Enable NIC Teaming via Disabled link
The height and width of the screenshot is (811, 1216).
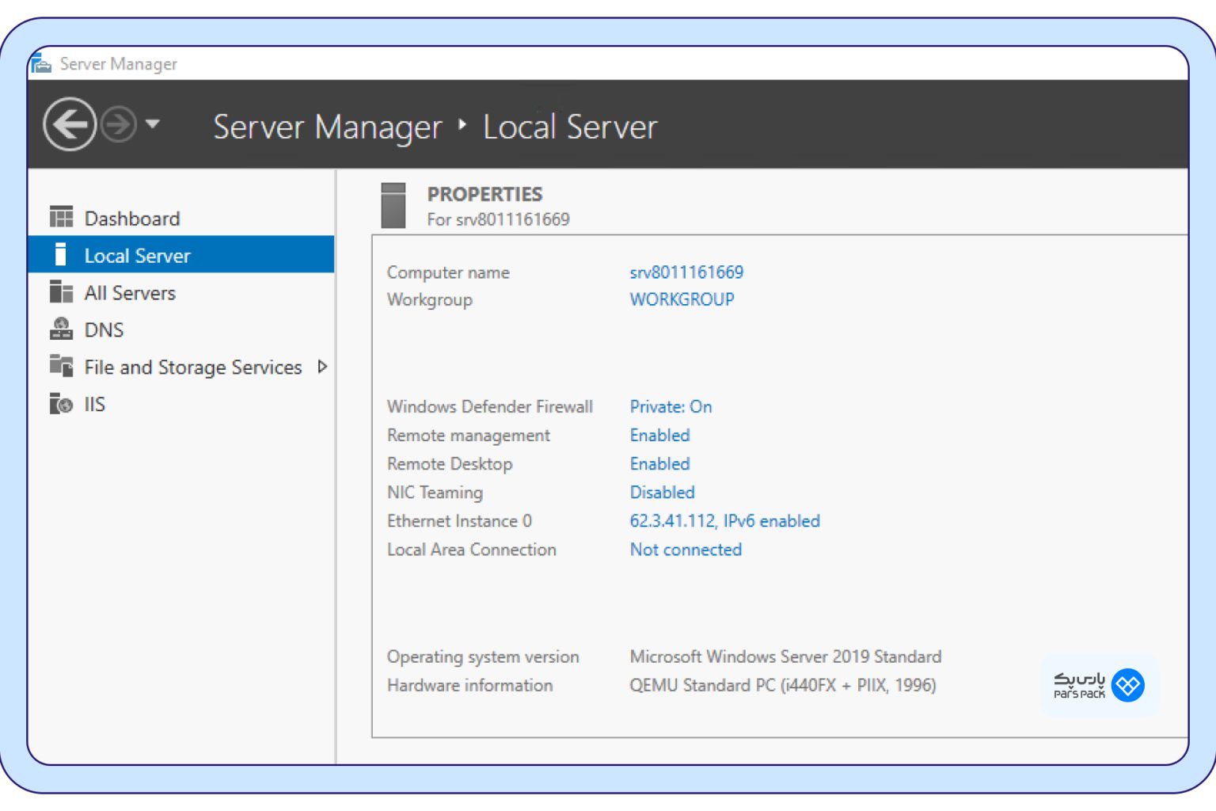click(x=662, y=492)
